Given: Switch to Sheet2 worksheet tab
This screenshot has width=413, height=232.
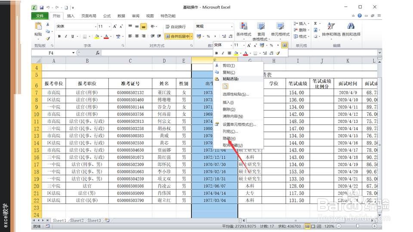Looking at the screenshot, I should tap(77, 220).
